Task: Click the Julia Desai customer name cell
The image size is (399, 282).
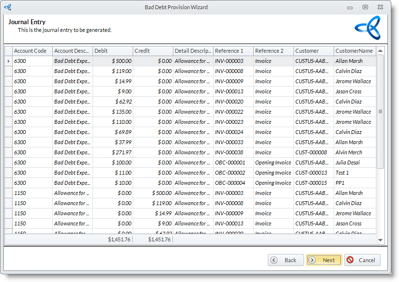Action: point(354,163)
